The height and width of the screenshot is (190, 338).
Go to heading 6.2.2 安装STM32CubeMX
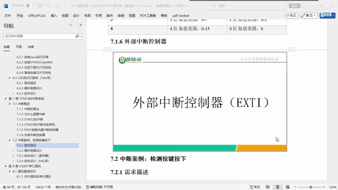click(35, 62)
